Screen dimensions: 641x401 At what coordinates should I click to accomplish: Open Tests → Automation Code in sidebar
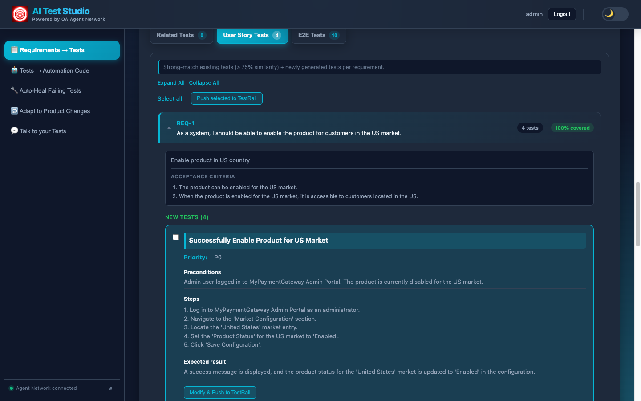point(62,70)
